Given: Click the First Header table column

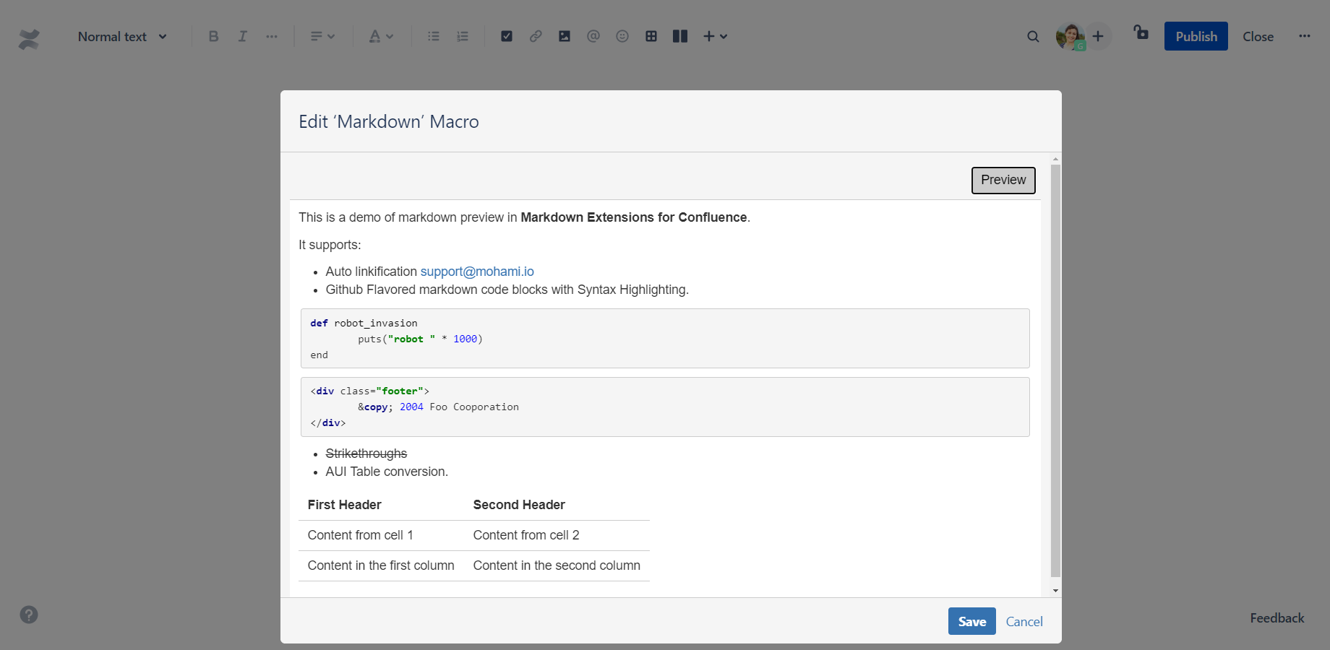Looking at the screenshot, I should click(x=382, y=505).
